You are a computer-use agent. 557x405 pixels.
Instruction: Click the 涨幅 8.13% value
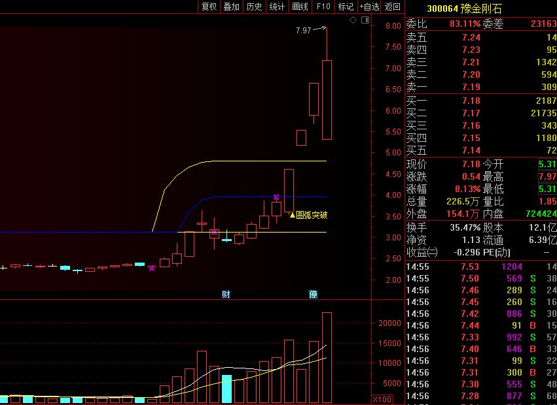[x=468, y=189]
